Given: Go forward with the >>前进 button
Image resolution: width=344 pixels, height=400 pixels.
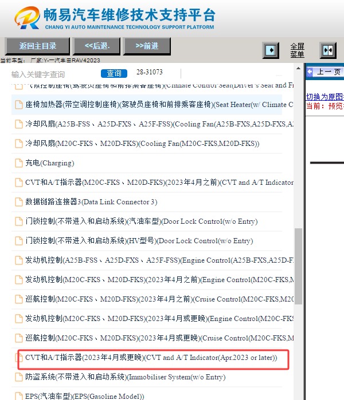Looking at the screenshot, I should (147, 46).
